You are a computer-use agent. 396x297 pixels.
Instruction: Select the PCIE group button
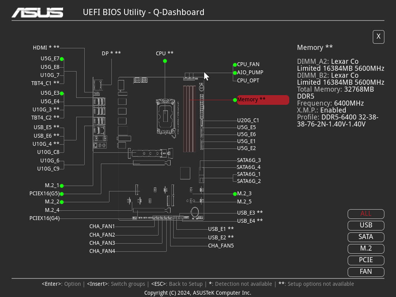366,260
